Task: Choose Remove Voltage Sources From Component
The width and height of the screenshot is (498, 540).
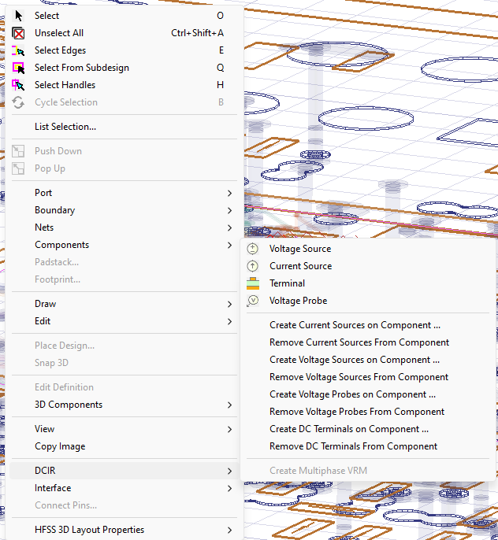Action: pyautogui.click(x=368, y=377)
